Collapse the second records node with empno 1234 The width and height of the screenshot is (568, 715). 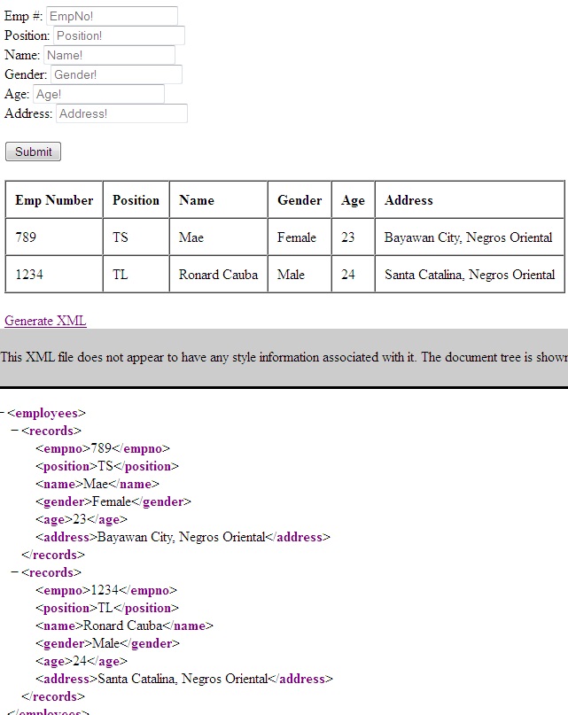15,572
